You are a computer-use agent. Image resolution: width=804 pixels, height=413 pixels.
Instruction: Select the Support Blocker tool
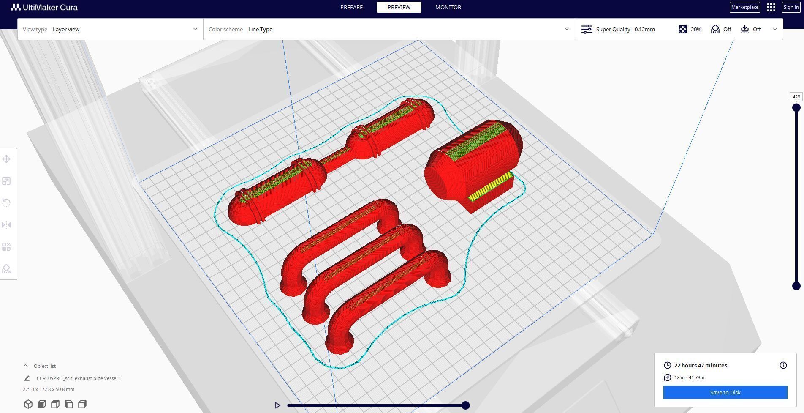pyautogui.click(x=6, y=269)
